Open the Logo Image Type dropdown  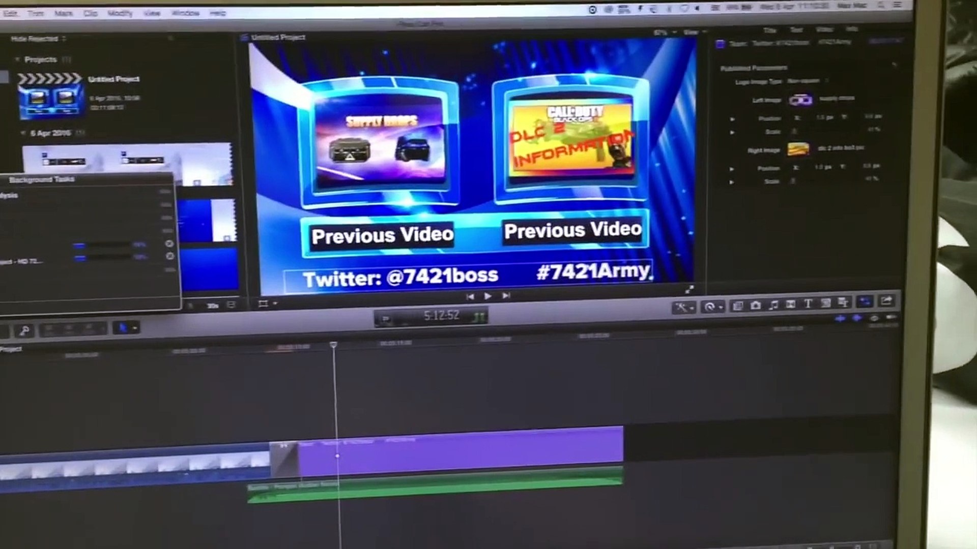coord(808,81)
